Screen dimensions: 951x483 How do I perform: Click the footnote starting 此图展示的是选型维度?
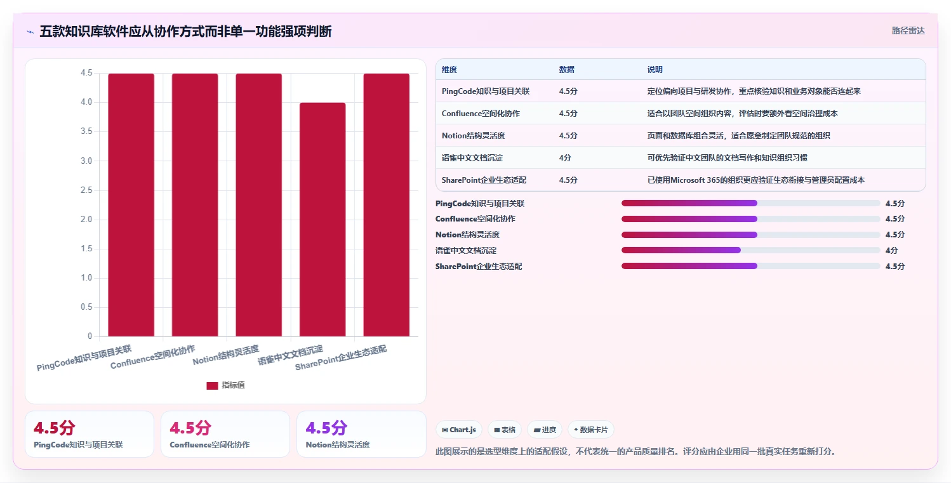coord(636,452)
